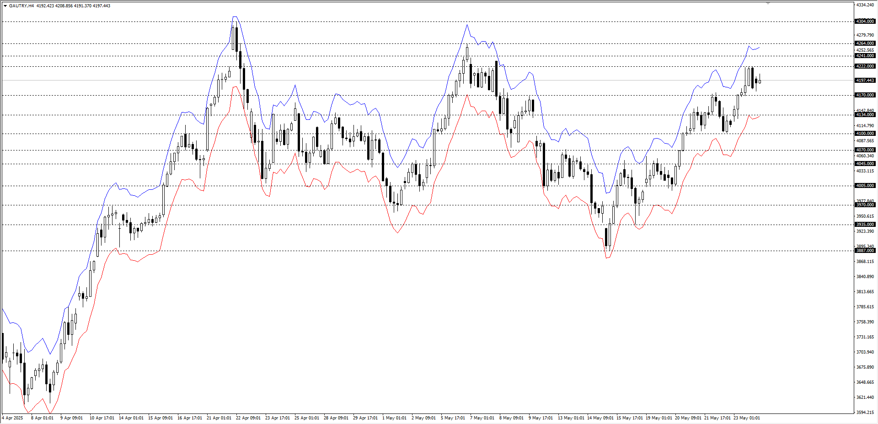
Task: Click the 23 May 01:01 time axis label
Action: point(747,418)
